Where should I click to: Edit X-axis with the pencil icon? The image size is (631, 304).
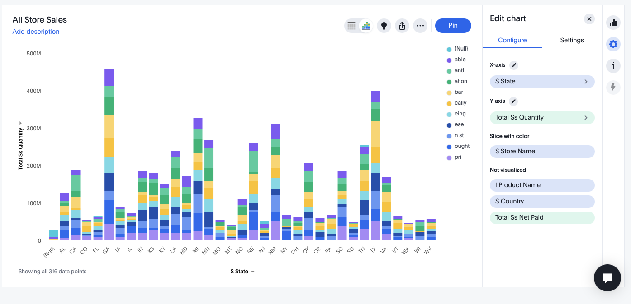point(513,65)
